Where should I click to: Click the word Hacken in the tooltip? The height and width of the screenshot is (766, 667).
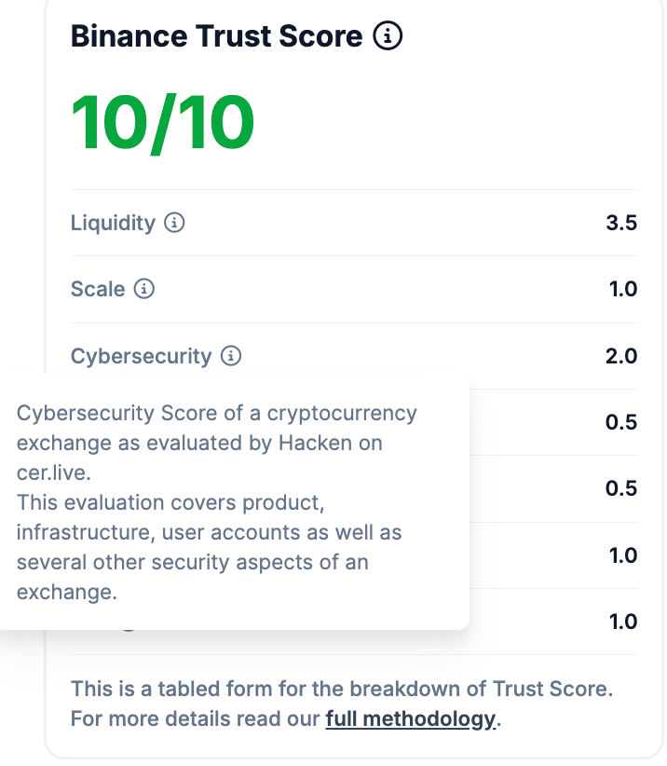[315, 443]
